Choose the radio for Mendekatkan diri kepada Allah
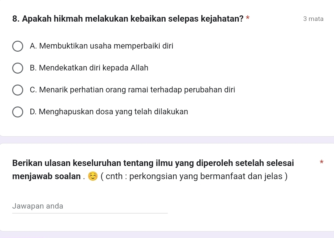The height and width of the screenshot is (238, 334). click(x=18, y=68)
